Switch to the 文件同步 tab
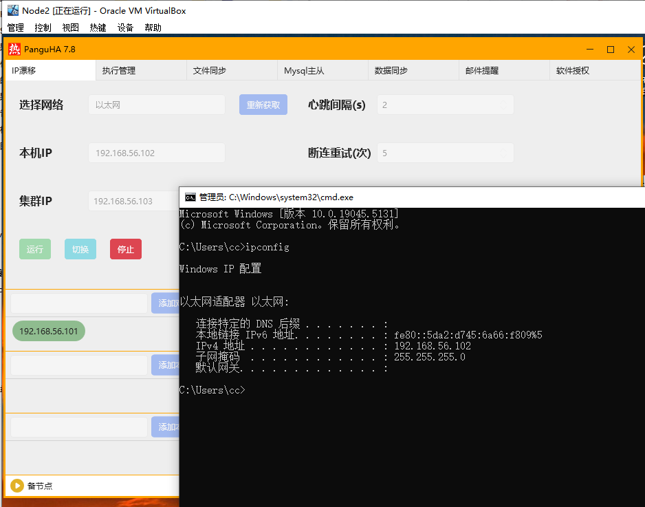 tap(232, 70)
